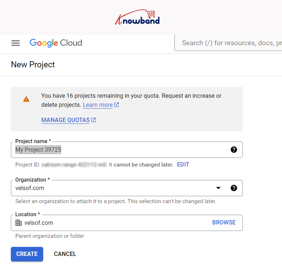This screenshot has width=282, height=265.
Task: Click the CREATE button
Action: coord(27,254)
